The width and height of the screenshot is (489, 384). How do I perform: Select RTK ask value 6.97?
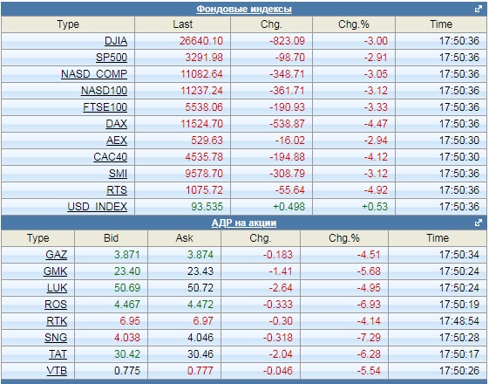203,320
